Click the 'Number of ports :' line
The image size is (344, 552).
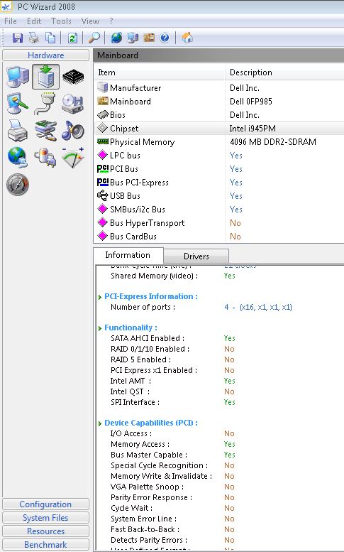click(x=143, y=307)
